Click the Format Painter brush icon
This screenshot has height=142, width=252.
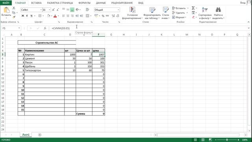[x=14, y=17]
